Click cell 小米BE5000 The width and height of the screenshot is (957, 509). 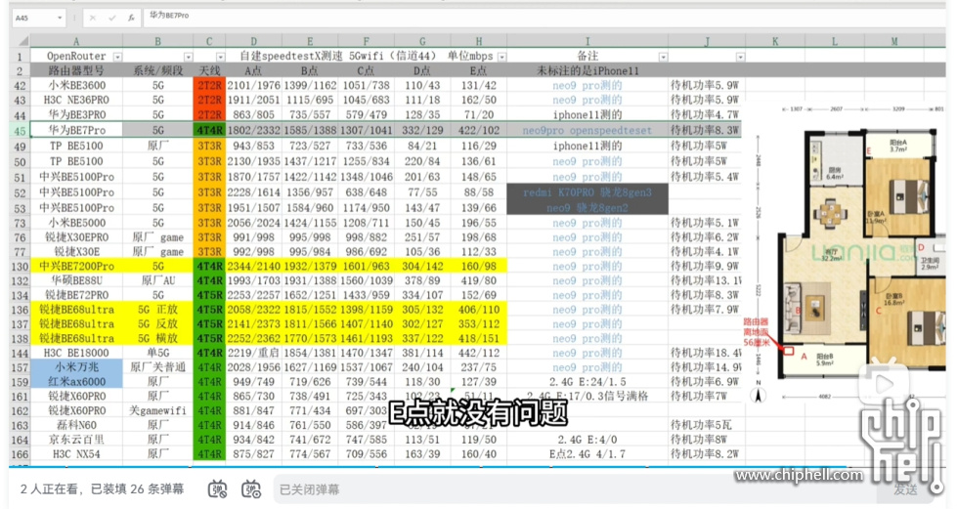point(77,223)
